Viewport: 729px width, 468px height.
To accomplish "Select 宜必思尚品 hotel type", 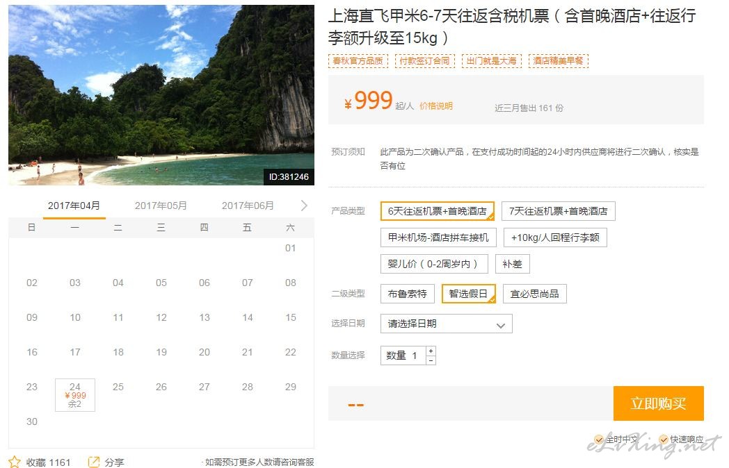I will [534, 294].
